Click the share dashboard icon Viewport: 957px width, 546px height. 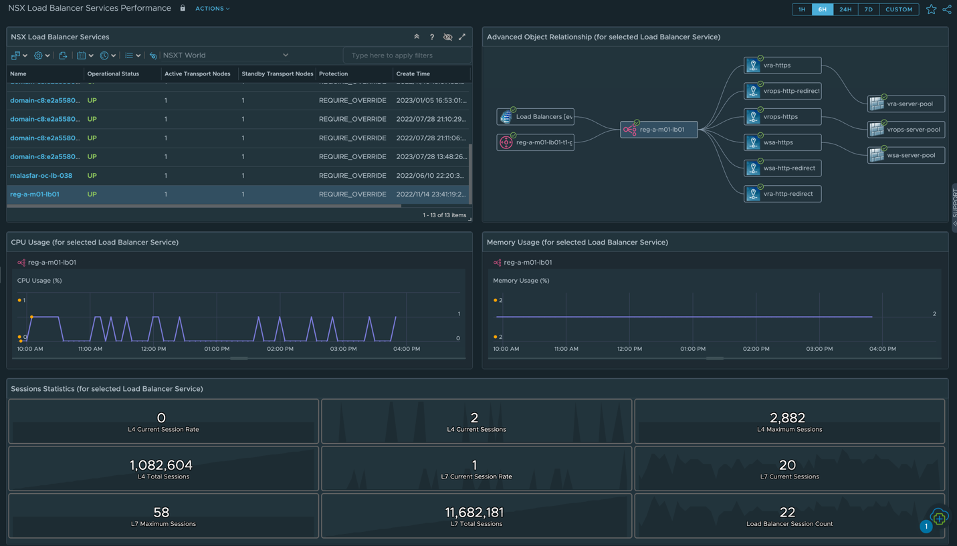point(947,9)
